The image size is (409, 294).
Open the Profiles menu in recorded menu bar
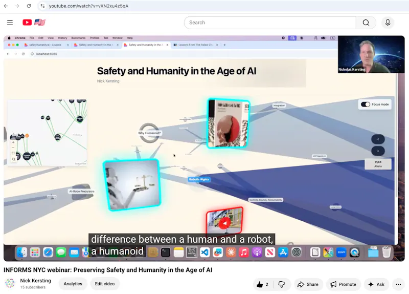pyautogui.click(x=95, y=38)
